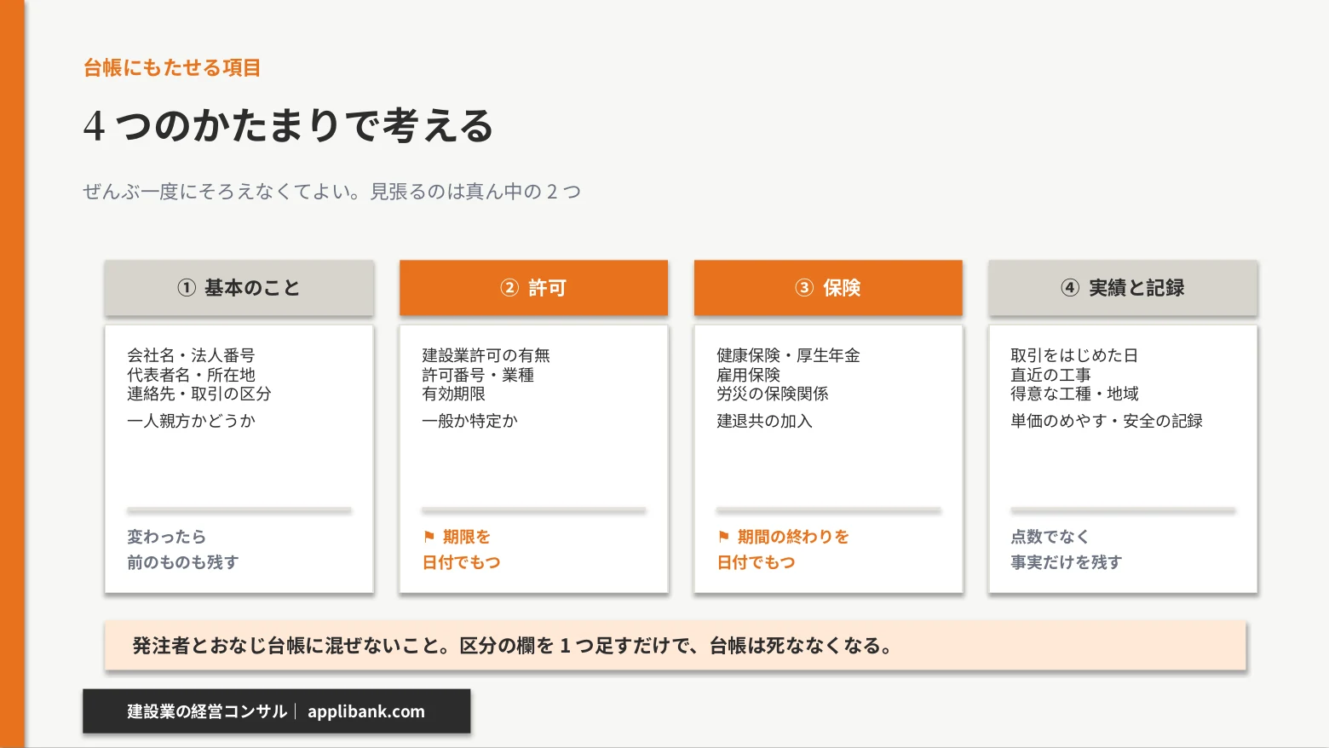Click 日付でもつ in the 保険 card
Image resolution: width=1329 pixels, height=748 pixels.
pos(756,562)
